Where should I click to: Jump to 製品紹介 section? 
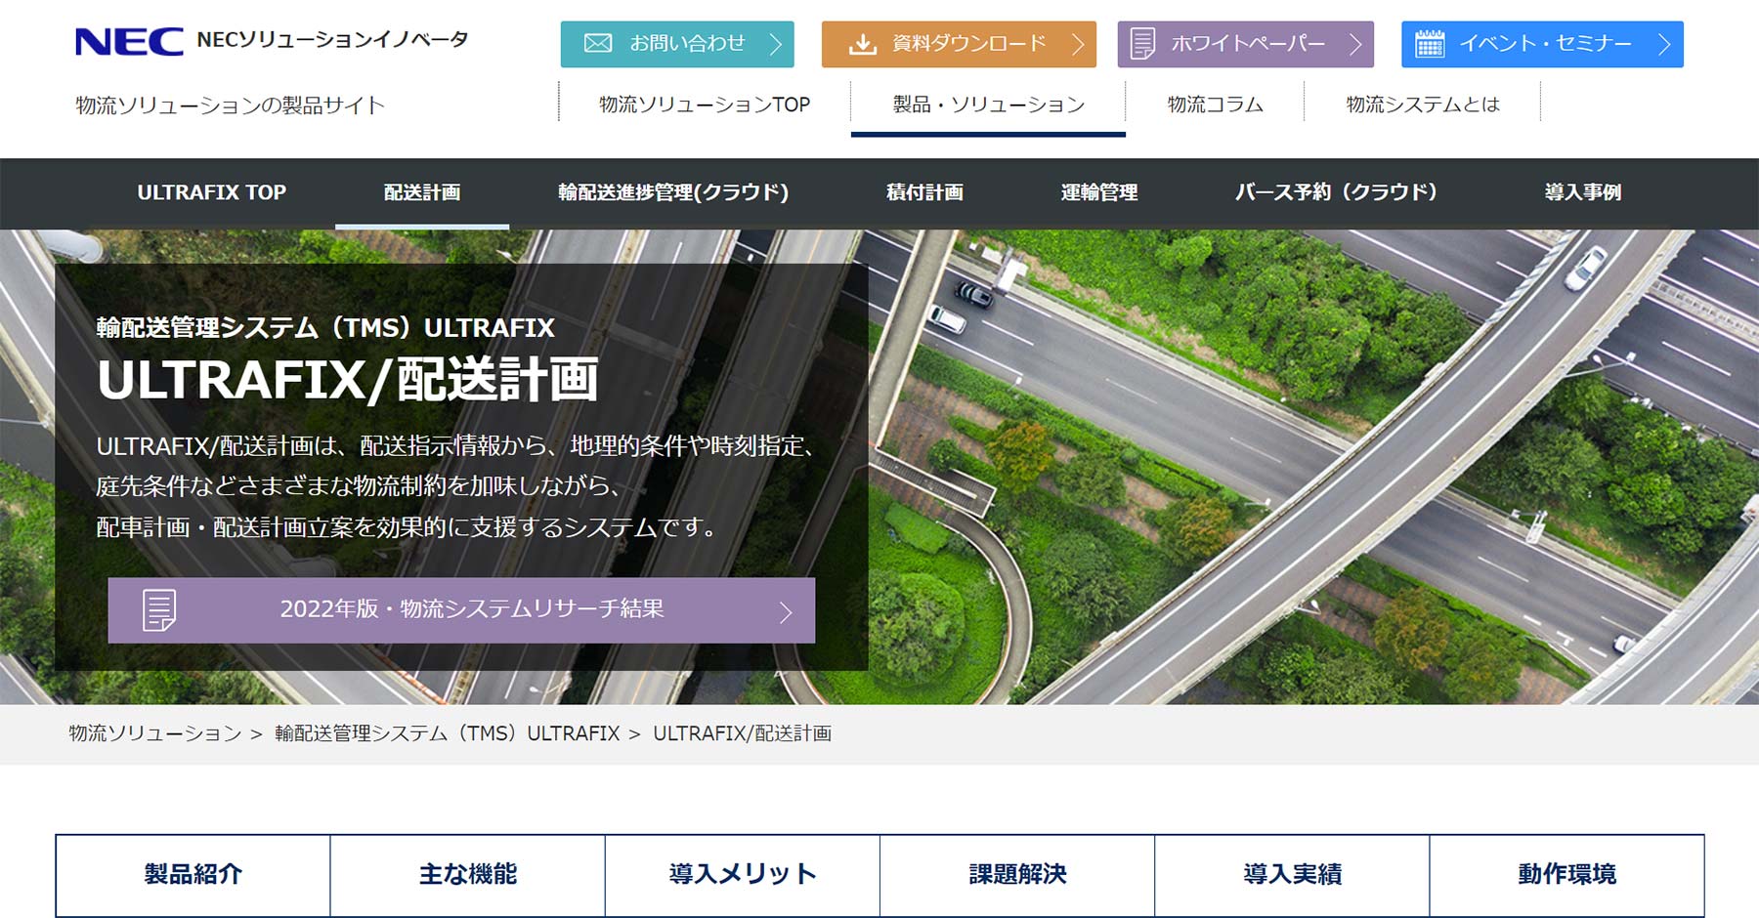193,875
